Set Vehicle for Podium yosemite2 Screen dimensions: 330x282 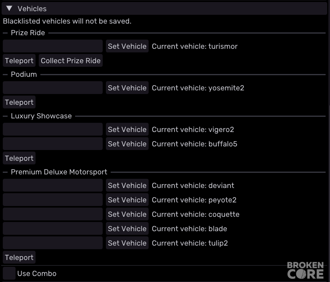tap(127, 88)
